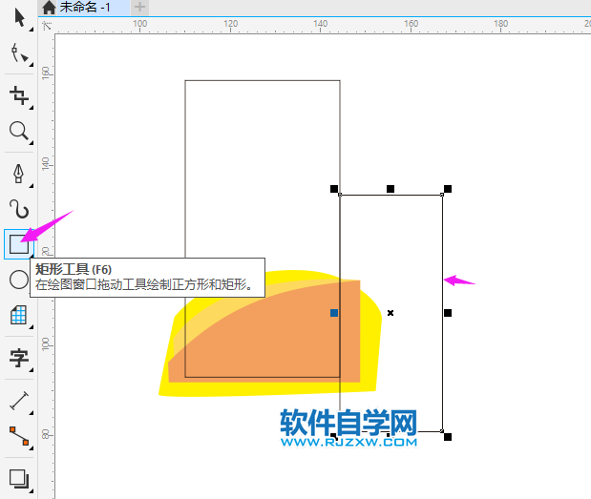Select the Crop tool
591x499 pixels.
(19, 94)
